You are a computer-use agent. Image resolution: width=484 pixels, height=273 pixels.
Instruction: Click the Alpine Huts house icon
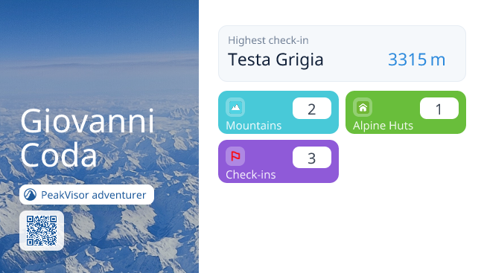(363, 107)
